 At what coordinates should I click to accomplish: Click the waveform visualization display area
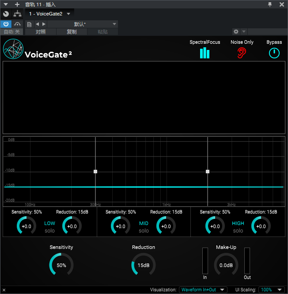click(144, 98)
